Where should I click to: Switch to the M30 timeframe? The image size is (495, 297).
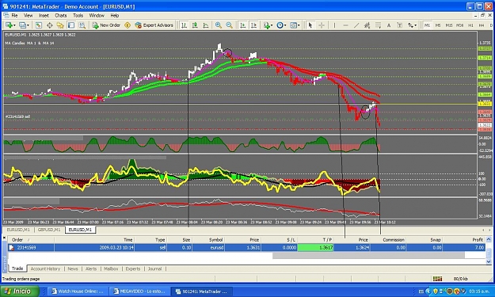coord(459,25)
